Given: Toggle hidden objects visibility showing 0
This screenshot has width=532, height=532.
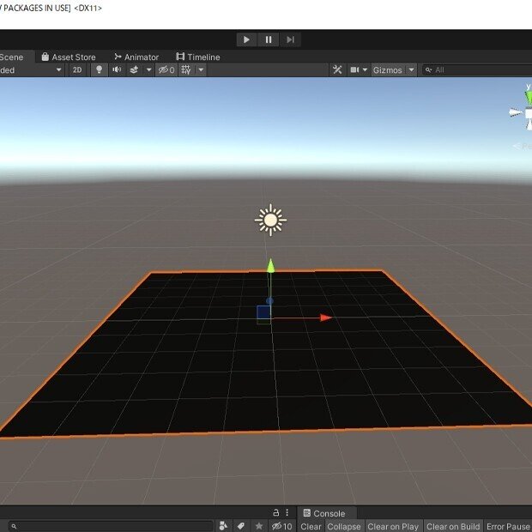Looking at the screenshot, I should [x=166, y=70].
